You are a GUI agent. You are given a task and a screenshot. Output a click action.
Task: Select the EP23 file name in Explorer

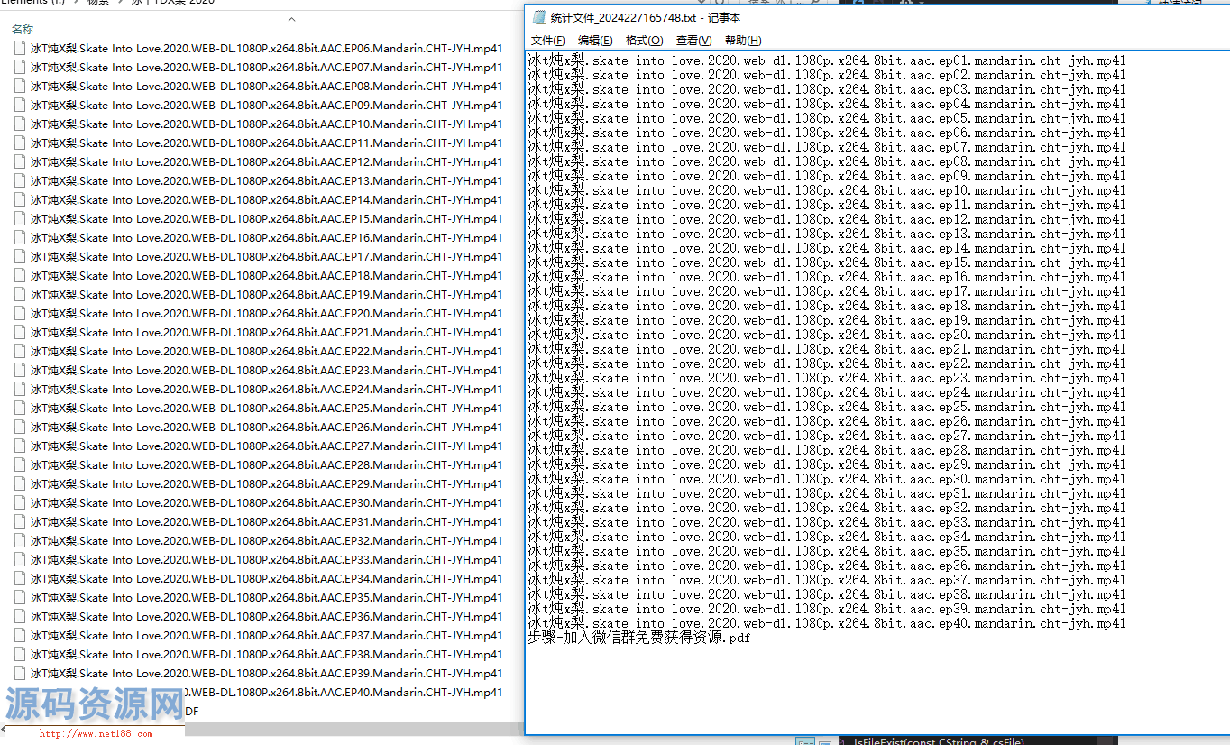coord(267,370)
